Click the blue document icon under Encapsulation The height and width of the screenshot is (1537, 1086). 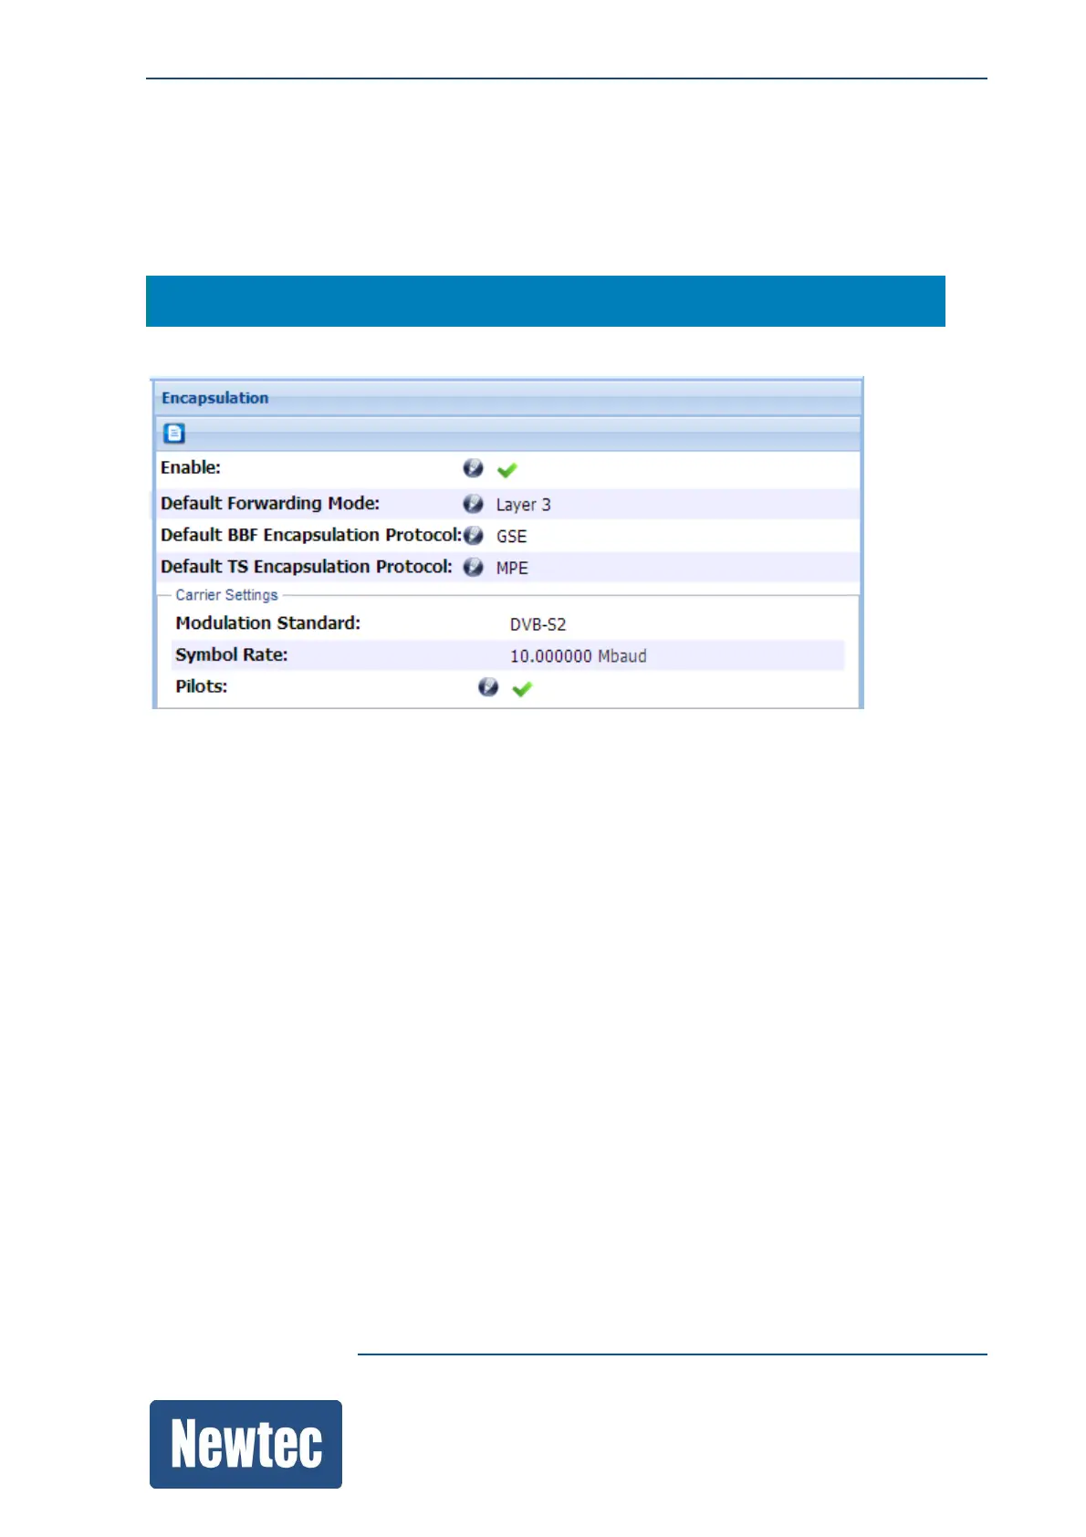click(x=174, y=434)
